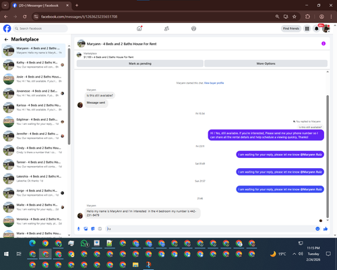Open the View buyer profile link
Image resolution: width=337 pixels, height=270 pixels.
tap(214, 83)
